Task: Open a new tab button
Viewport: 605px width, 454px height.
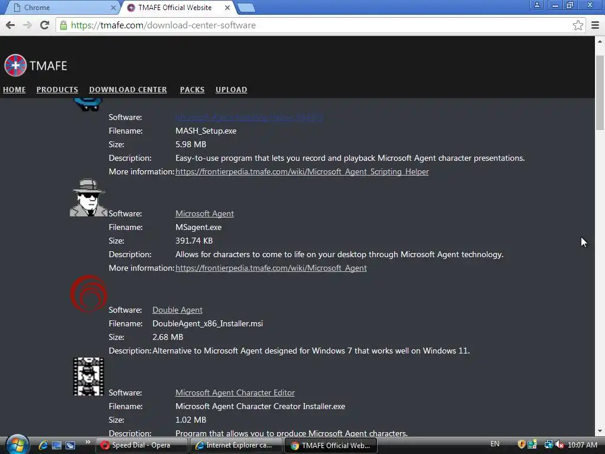Action: (246, 8)
